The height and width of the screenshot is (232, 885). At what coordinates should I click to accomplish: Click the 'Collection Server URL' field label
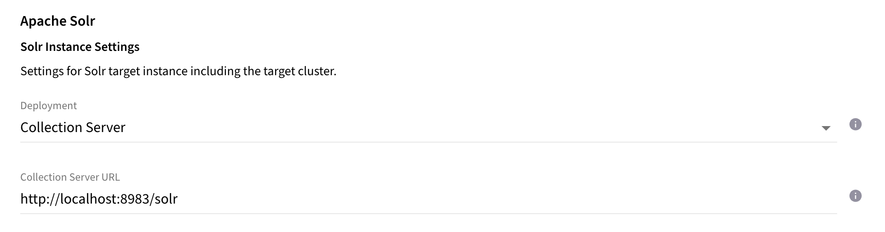point(70,177)
